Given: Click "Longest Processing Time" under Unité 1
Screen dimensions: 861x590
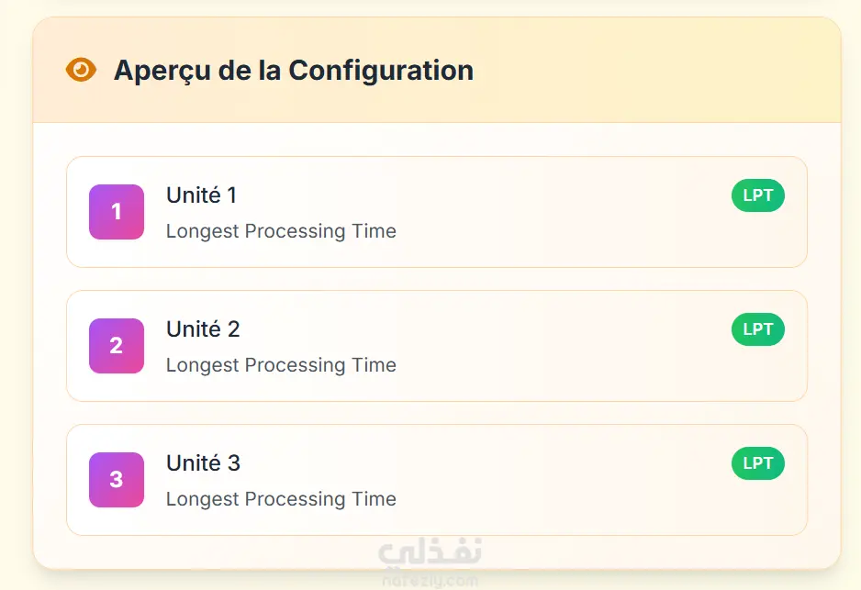Looking at the screenshot, I should point(281,231).
